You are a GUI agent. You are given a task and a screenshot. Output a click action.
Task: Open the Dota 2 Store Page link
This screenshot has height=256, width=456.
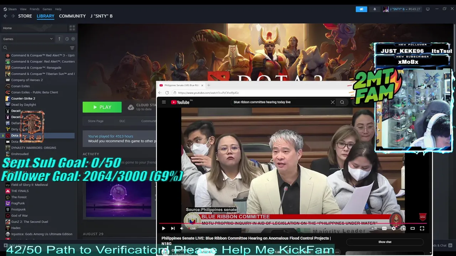click(x=95, y=121)
